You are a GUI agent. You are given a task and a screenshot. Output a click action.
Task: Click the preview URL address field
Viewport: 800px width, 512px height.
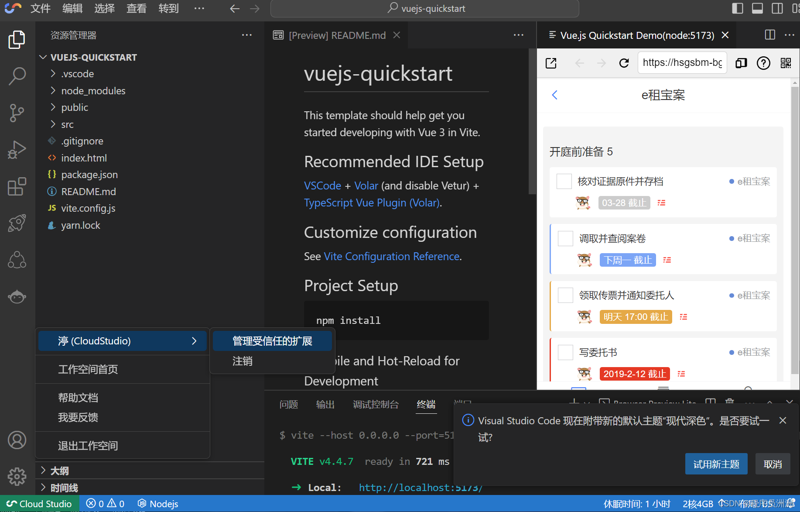[x=682, y=63]
